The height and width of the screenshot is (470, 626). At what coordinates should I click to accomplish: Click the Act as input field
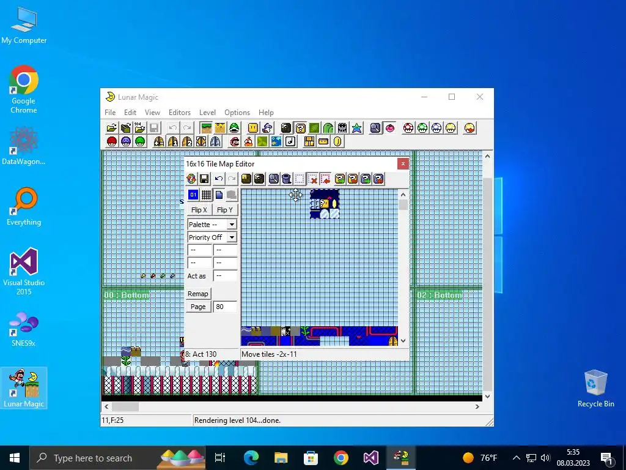click(225, 276)
